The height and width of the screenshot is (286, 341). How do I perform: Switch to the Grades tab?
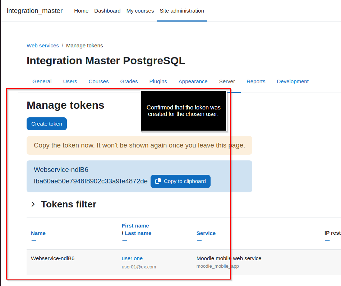pos(129,81)
